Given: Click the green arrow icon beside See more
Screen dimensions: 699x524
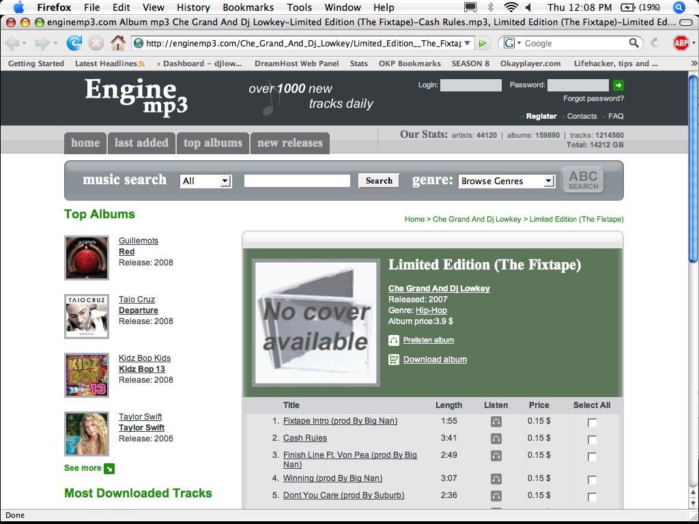Looking at the screenshot, I should pyautogui.click(x=109, y=468).
